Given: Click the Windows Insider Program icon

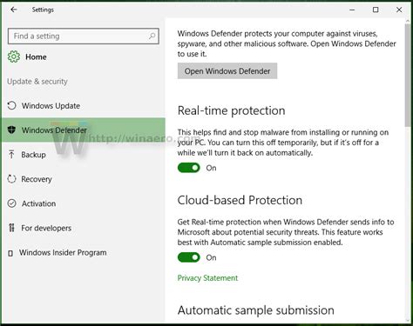Looking at the screenshot, I should (x=10, y=253).
